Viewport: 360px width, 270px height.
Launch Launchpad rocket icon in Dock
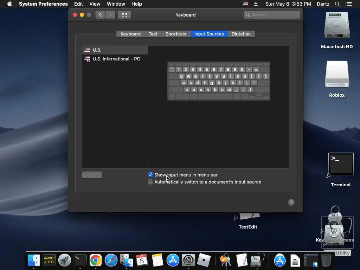tap(65, 261)
